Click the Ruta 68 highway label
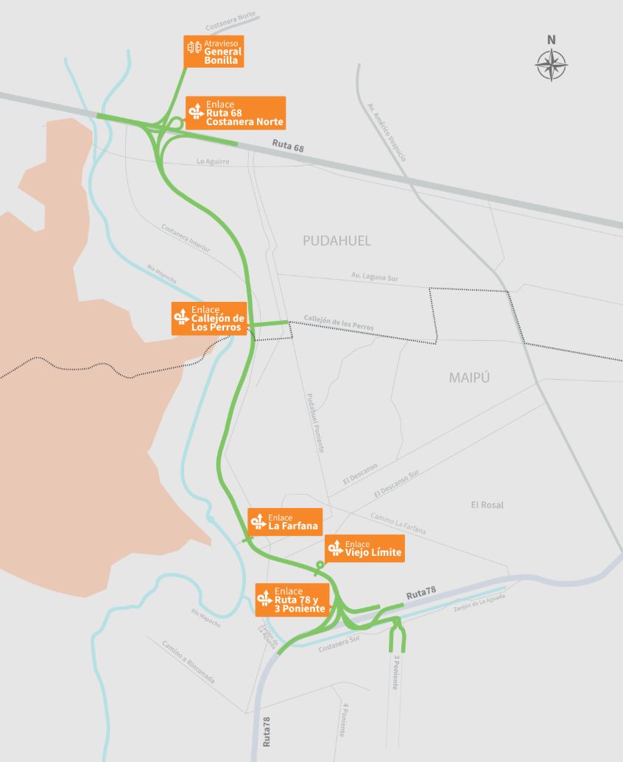Image resolution: width=623 pixels, height=762 pixels. (288, 145)
